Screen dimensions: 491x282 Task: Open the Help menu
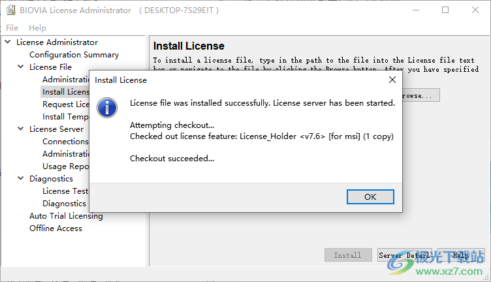(37, 28)
